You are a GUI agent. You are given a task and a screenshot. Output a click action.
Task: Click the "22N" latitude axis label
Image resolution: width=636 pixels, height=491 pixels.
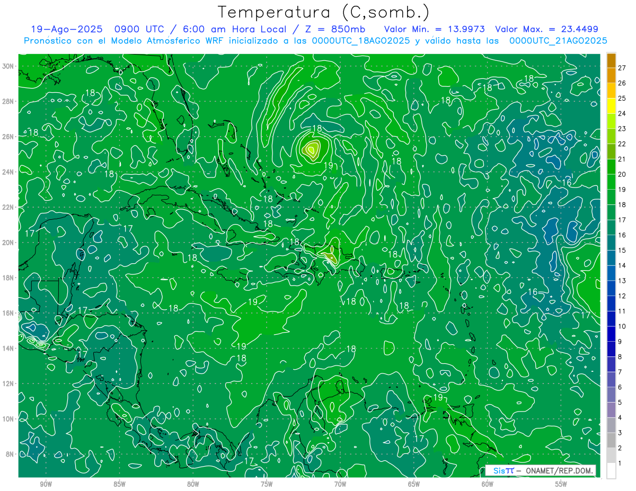(8, 207)
